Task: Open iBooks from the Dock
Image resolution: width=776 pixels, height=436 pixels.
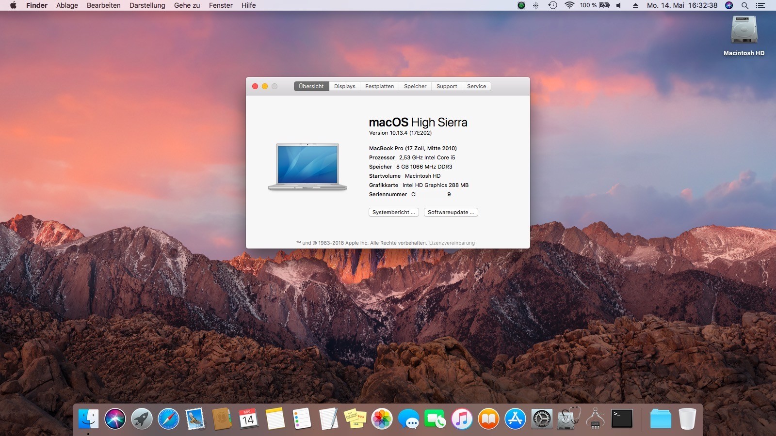Action: pos(488,419)
